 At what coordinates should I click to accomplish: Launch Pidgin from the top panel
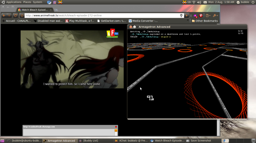[55, 2]
